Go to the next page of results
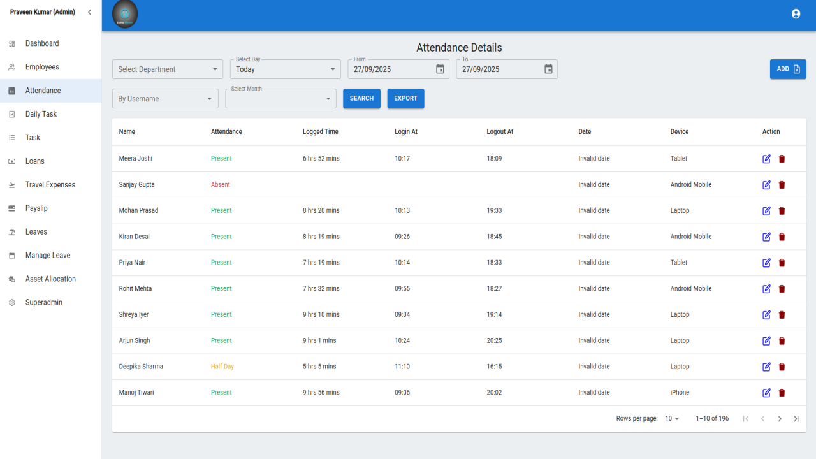This screenshot has height=459, width=816. pyautogui.click(x=780, y=419)
